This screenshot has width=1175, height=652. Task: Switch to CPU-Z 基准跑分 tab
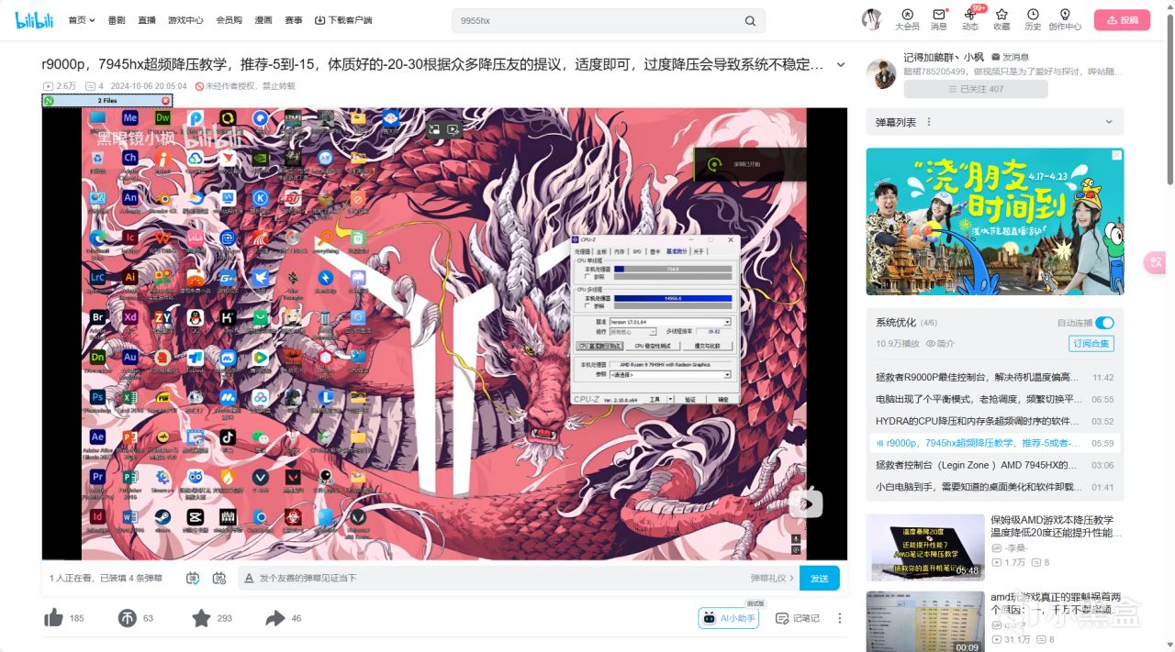pyautogui.click(x=676, y=251)
